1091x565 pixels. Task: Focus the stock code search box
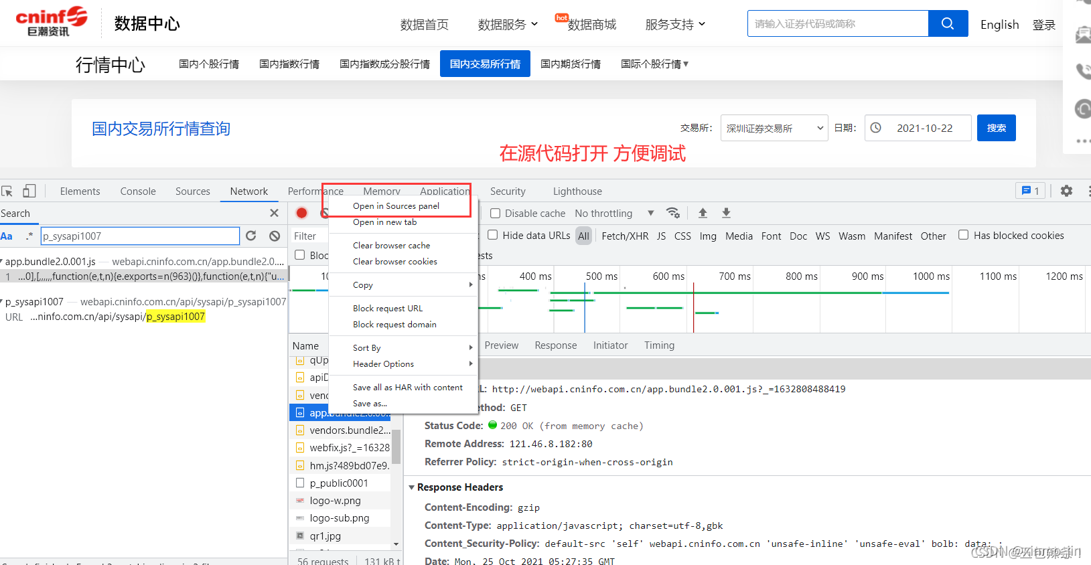click(838, 23)
